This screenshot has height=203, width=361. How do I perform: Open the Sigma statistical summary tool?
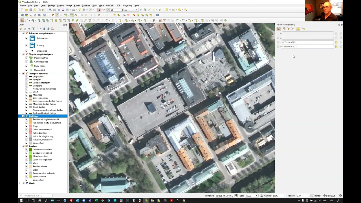(63, 10)
